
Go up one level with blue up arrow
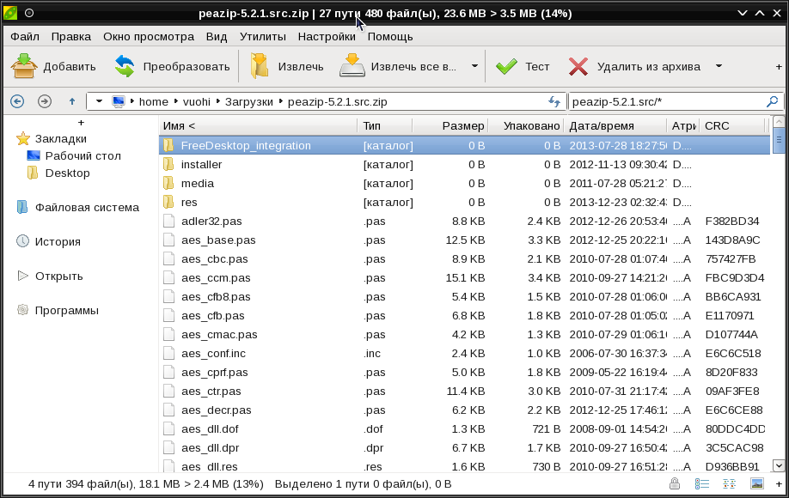[72, 101]
